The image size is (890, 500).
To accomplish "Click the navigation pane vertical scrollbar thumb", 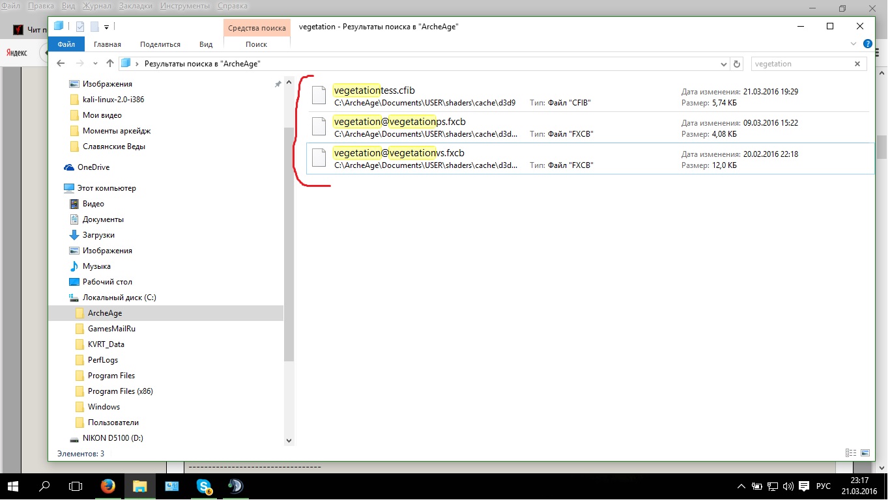I will pos(289,244).
